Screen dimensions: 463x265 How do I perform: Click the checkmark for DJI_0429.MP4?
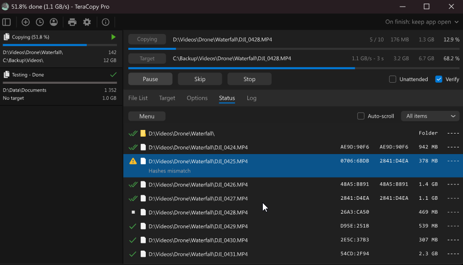pyautogui.click(x=133, y=226)
